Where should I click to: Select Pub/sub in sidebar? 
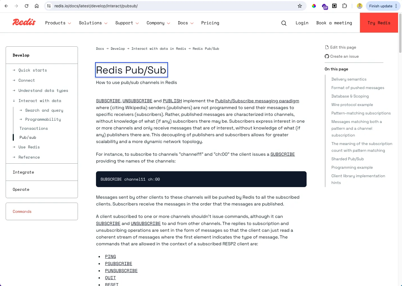(x=28, y=137)
